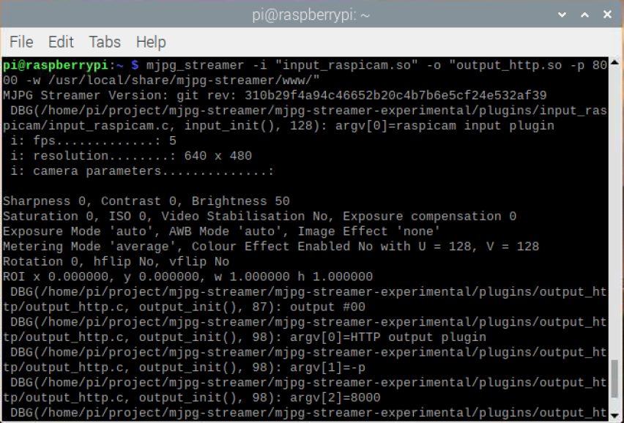Viewport: 624px width, 423px height.
Task: Click Video Stabilisation No text
Action: [x=244, y=217]
